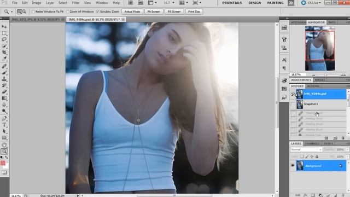Switch to the Channels tab
Screen dimensions: 350x197
click(x=312, y=143)
